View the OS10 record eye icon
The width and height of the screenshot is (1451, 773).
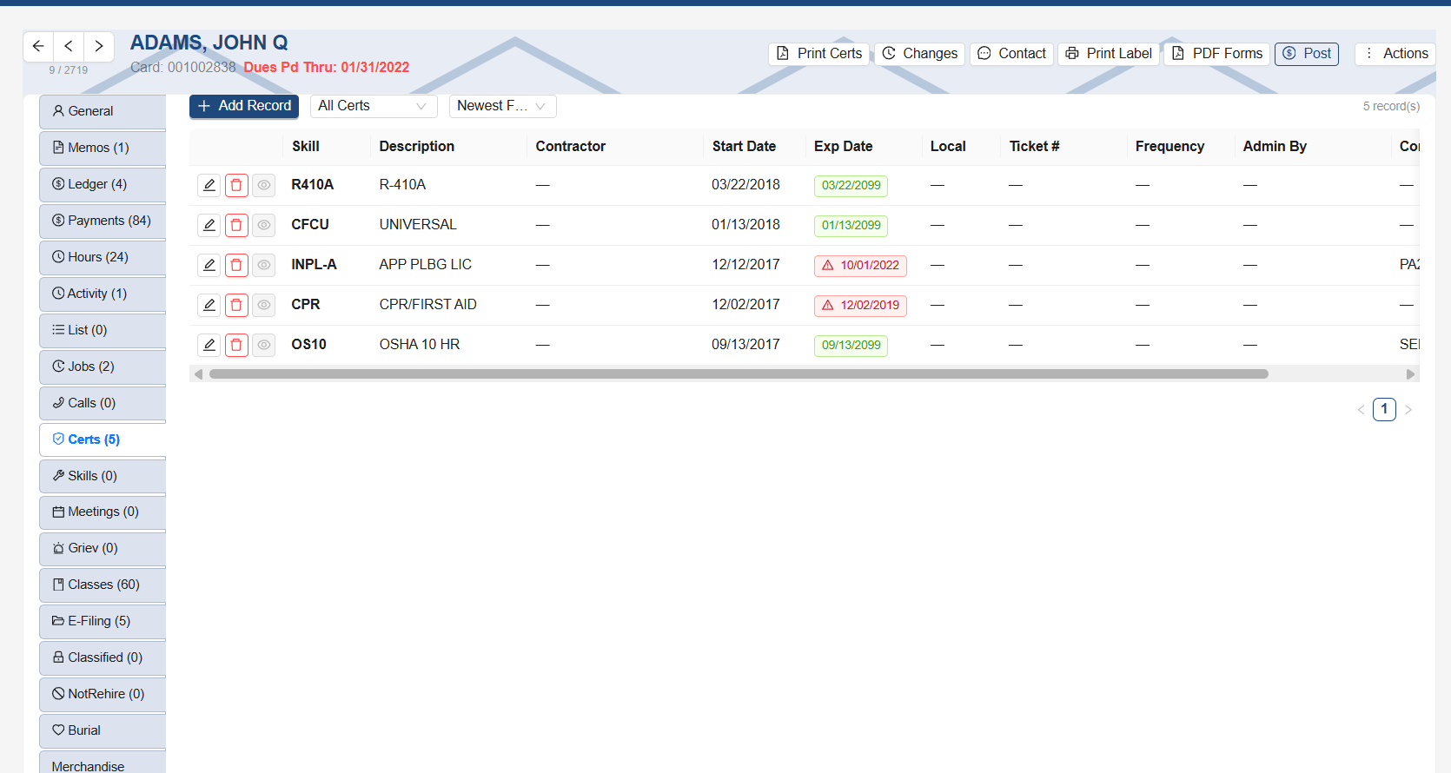click(x=263, y=345)
